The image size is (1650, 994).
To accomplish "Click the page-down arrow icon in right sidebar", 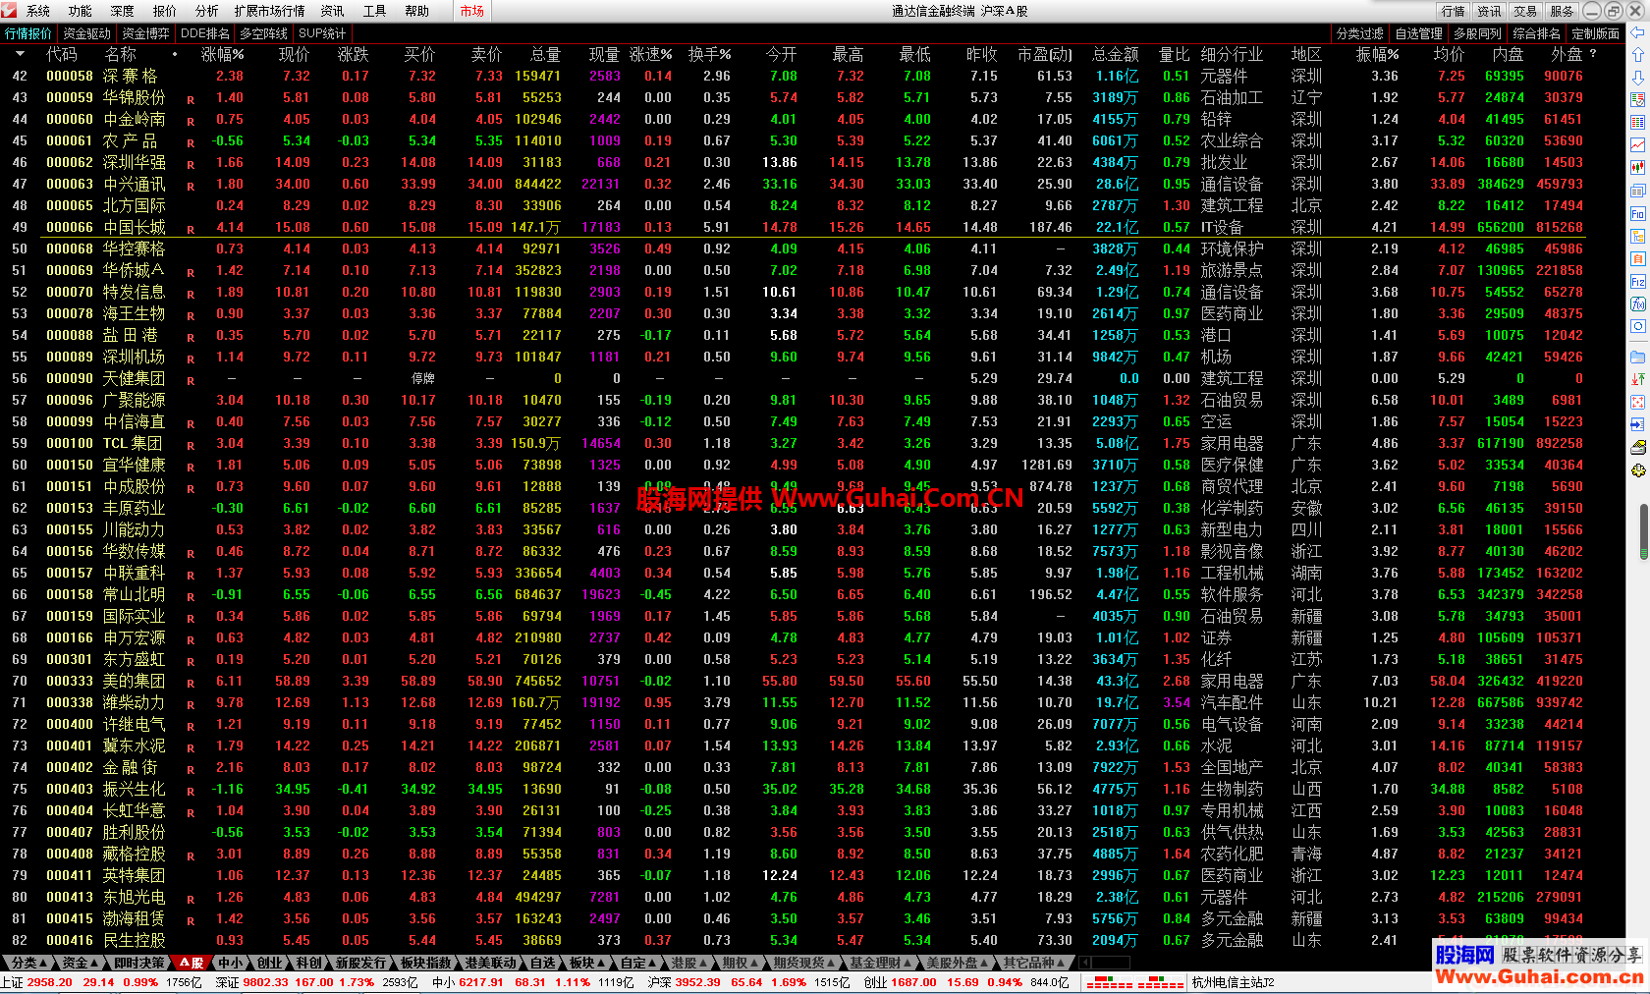I will (x=1637, y=78).
